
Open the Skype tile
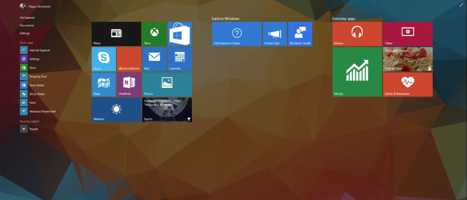[104, 59]
